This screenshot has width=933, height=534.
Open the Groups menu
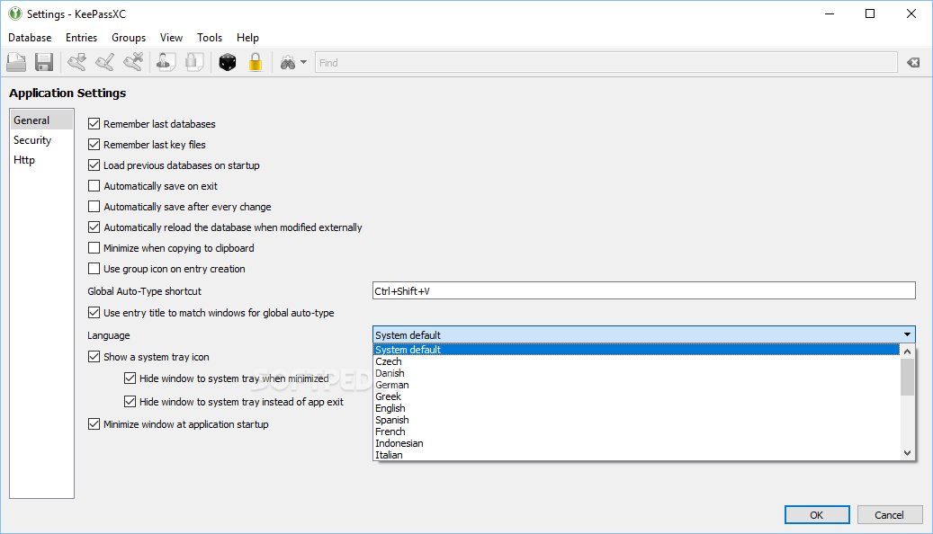click(x=129, y=38)
